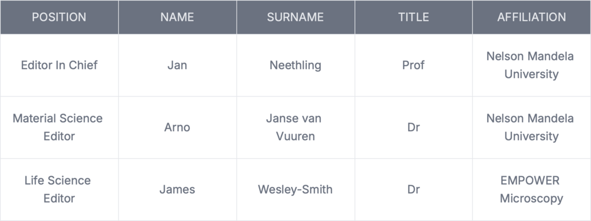This screenshot has height=221, width=591.
Task: Click the NAME column header
Action: [x=177, y=17]
